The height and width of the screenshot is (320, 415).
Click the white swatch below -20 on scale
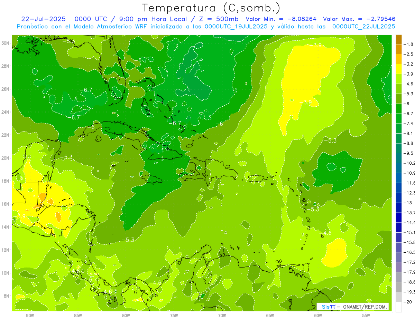point(399,307)
